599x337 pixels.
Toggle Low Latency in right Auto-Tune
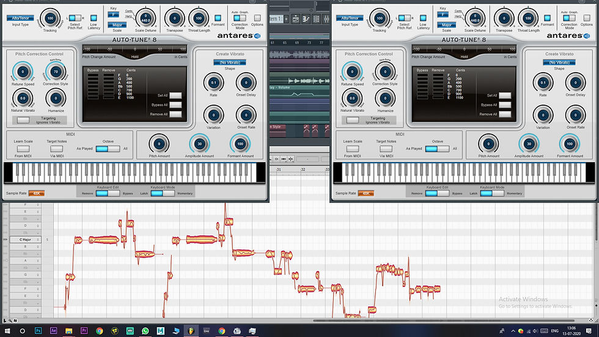tap(423, 18)
